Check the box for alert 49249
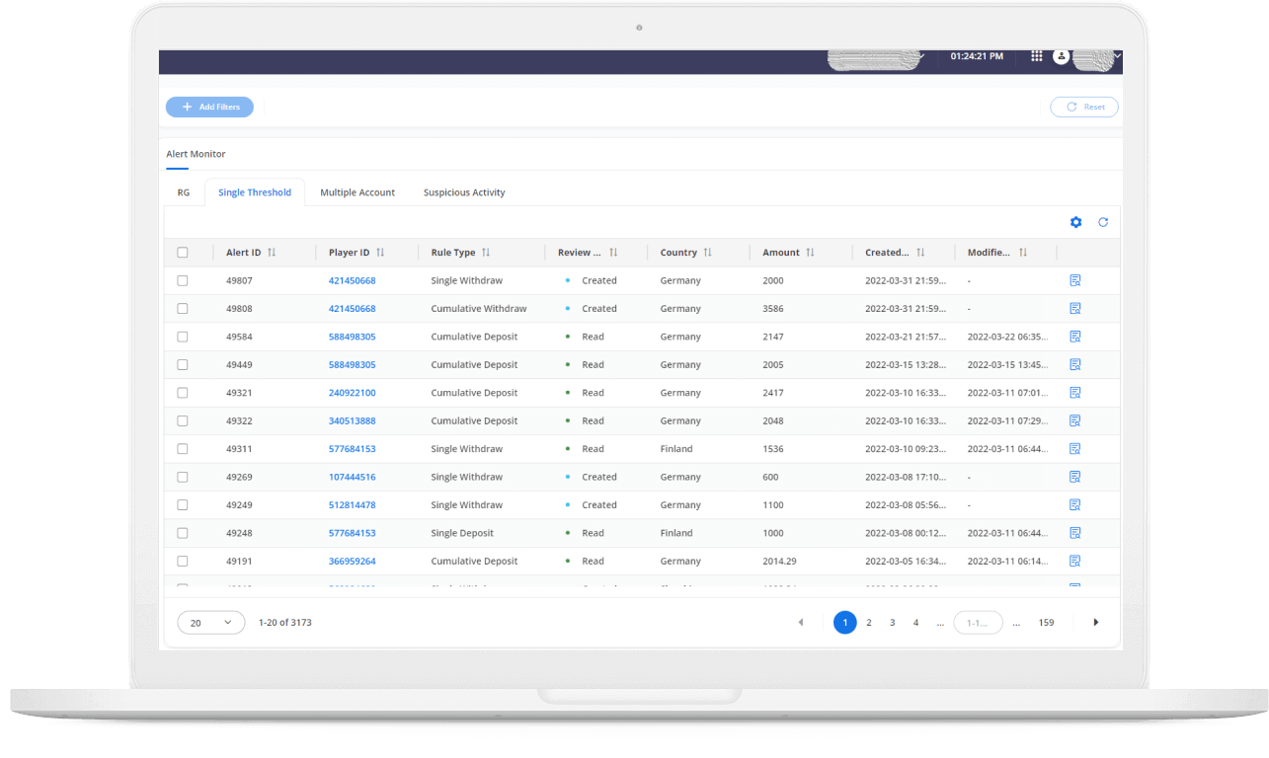 pos(183,504)
